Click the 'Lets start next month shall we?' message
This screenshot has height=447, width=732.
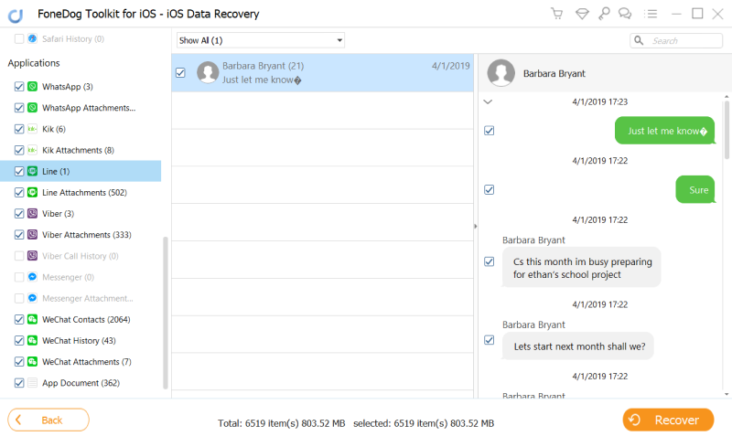578,346
